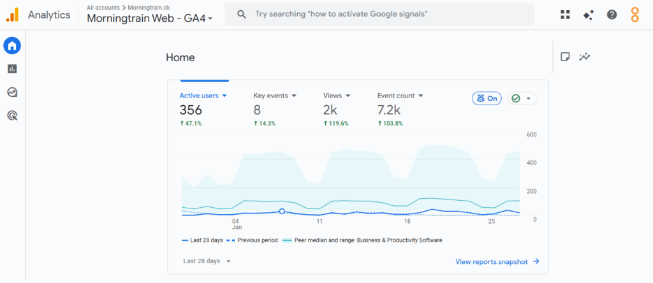Open the orange account profile icon

click(x=635, y=15)
